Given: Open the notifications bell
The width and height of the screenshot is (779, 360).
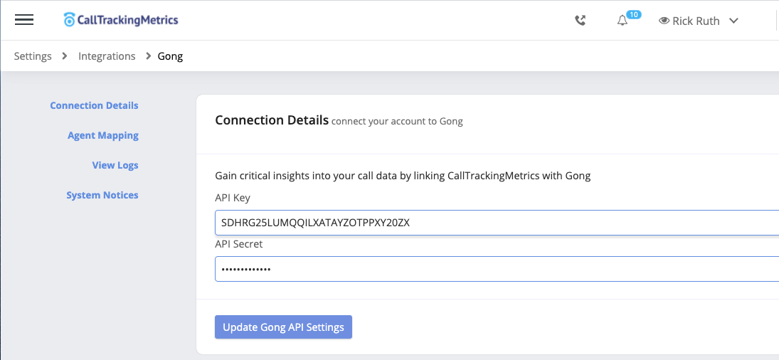Looking at the screenshot, I should pos(622,21).
